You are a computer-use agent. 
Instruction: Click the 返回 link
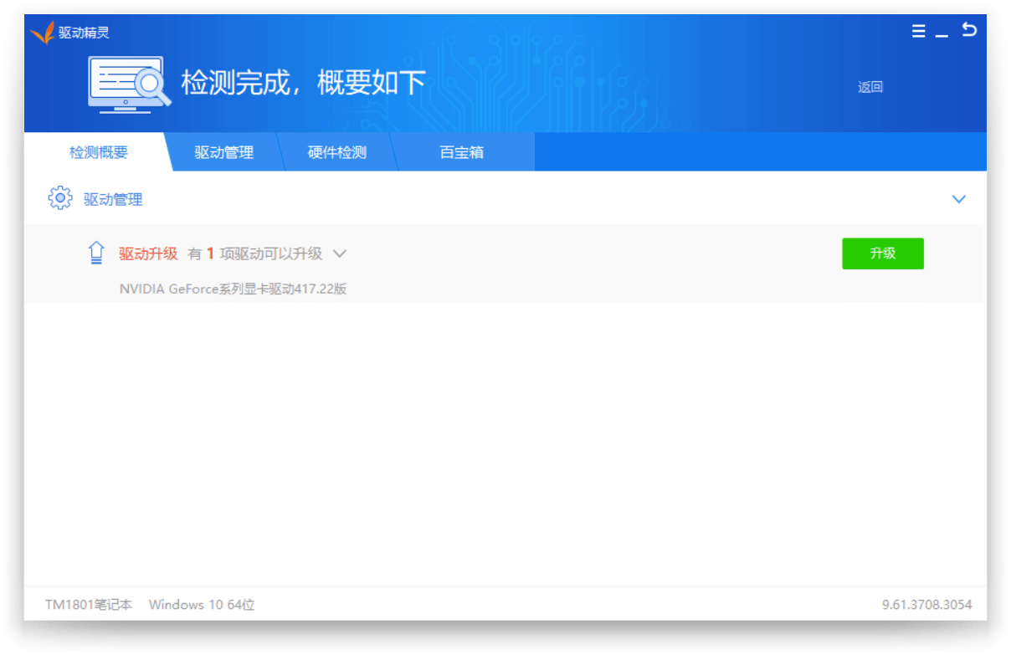871,86
